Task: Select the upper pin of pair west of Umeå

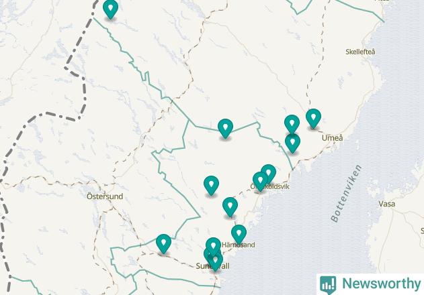Action: pos(292,124)
